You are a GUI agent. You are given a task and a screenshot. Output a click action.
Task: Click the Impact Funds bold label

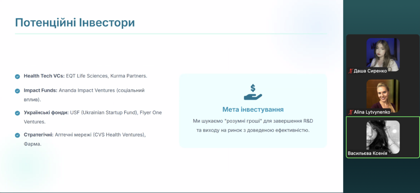tap(41, 90)
